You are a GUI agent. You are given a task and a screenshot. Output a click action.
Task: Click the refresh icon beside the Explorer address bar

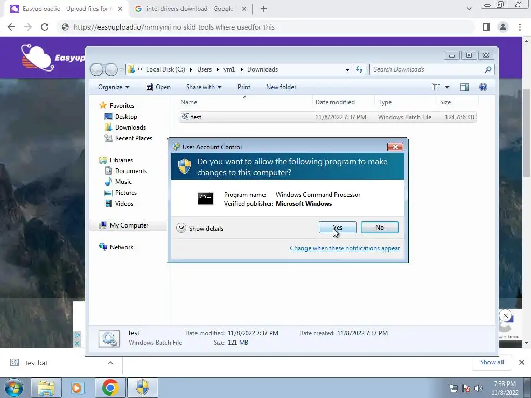(359, 69)
